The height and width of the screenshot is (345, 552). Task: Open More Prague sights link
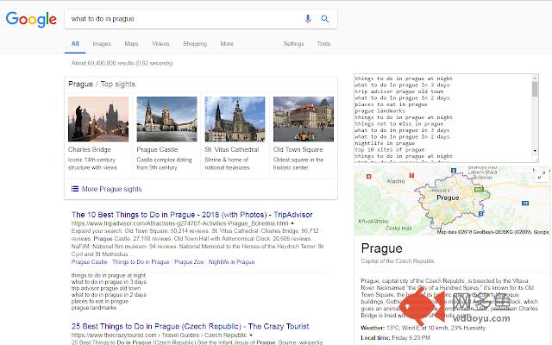pyautogui.click(x=111, y=189)
